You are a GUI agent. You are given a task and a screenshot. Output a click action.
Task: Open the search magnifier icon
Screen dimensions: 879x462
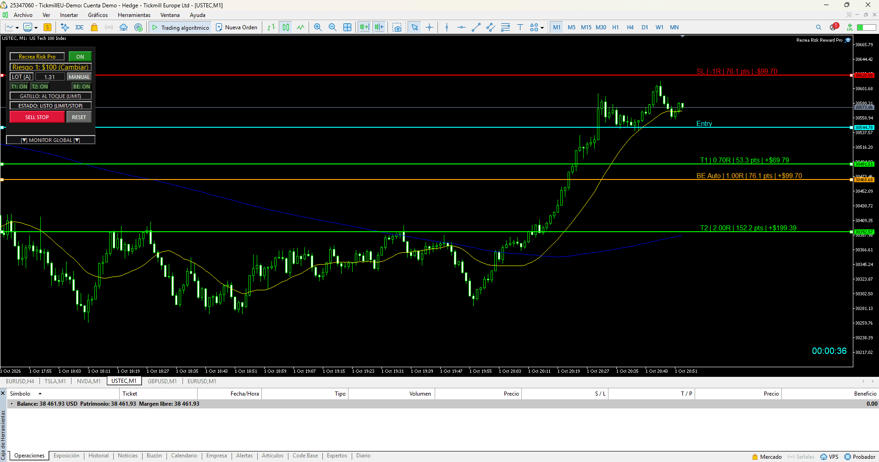click(x=818, y=27)
